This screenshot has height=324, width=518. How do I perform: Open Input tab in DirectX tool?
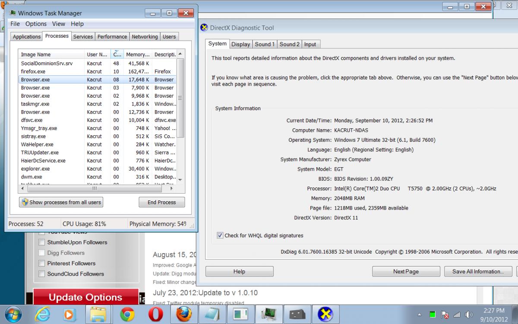click(x=310, y=44)
